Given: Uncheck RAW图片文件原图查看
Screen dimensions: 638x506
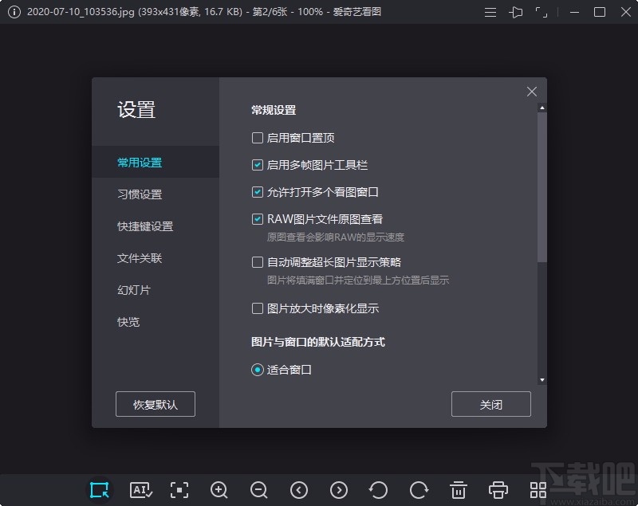Looking at the screenshot, I should coord(257,219).
